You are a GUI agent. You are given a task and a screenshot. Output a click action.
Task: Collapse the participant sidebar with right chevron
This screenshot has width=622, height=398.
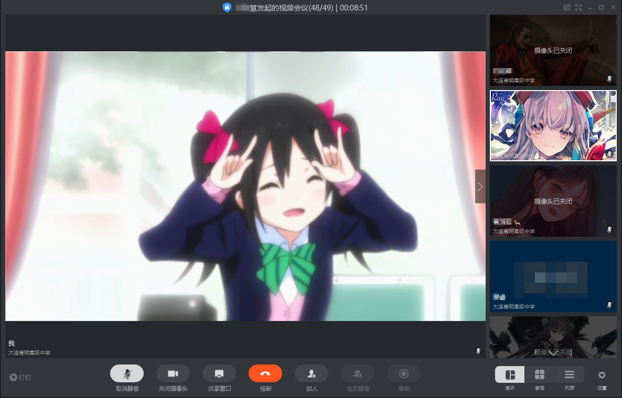coord(480,186)
